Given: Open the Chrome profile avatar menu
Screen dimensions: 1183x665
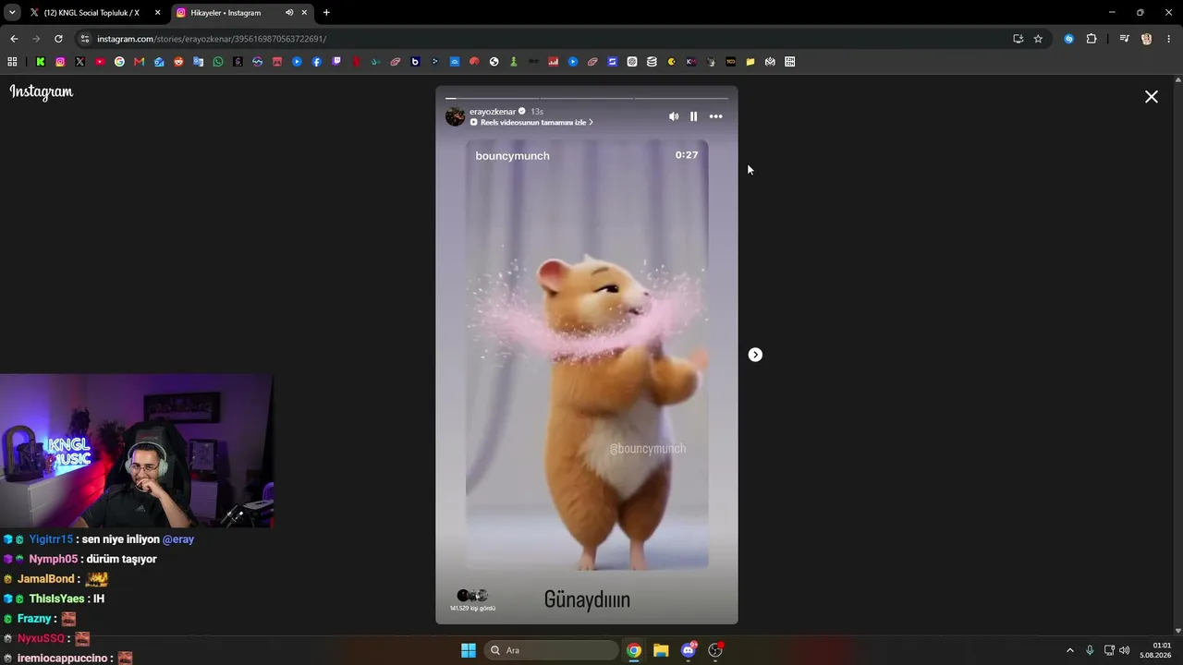Looking at the screenshot, I should point(1147,39).
